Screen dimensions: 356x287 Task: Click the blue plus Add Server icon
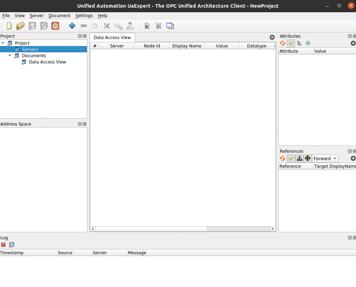click(72, 26)
